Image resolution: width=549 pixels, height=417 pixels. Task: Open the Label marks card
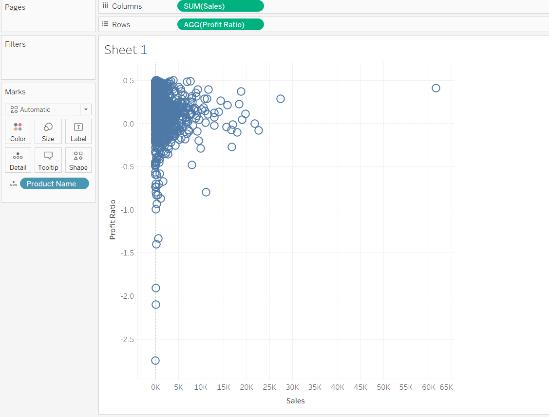tap(78, 131)
